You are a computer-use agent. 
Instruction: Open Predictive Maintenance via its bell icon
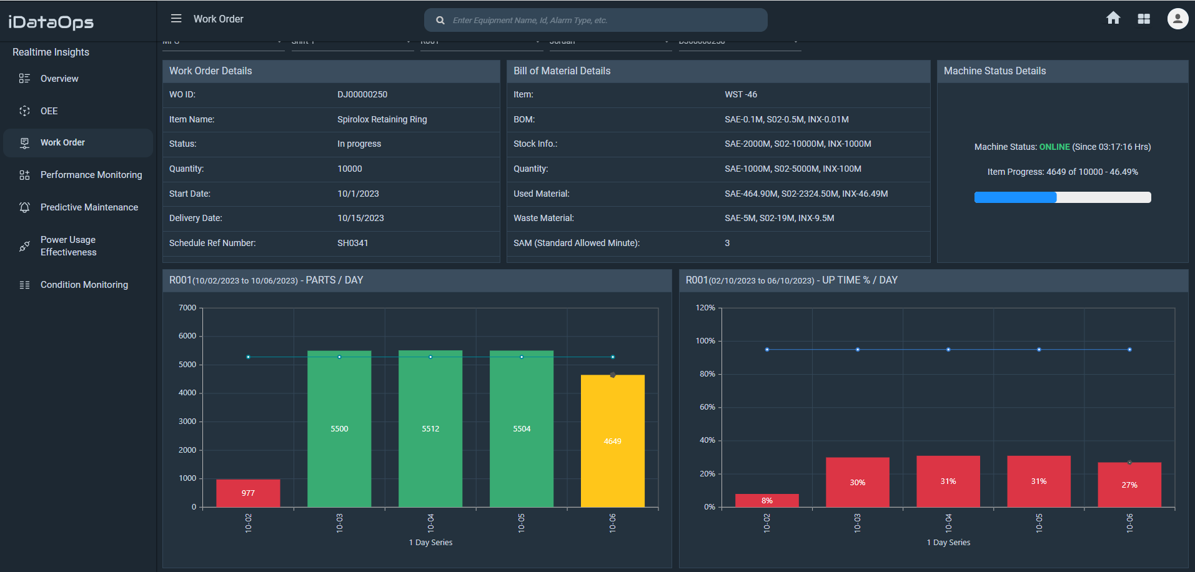click(24, 207)
